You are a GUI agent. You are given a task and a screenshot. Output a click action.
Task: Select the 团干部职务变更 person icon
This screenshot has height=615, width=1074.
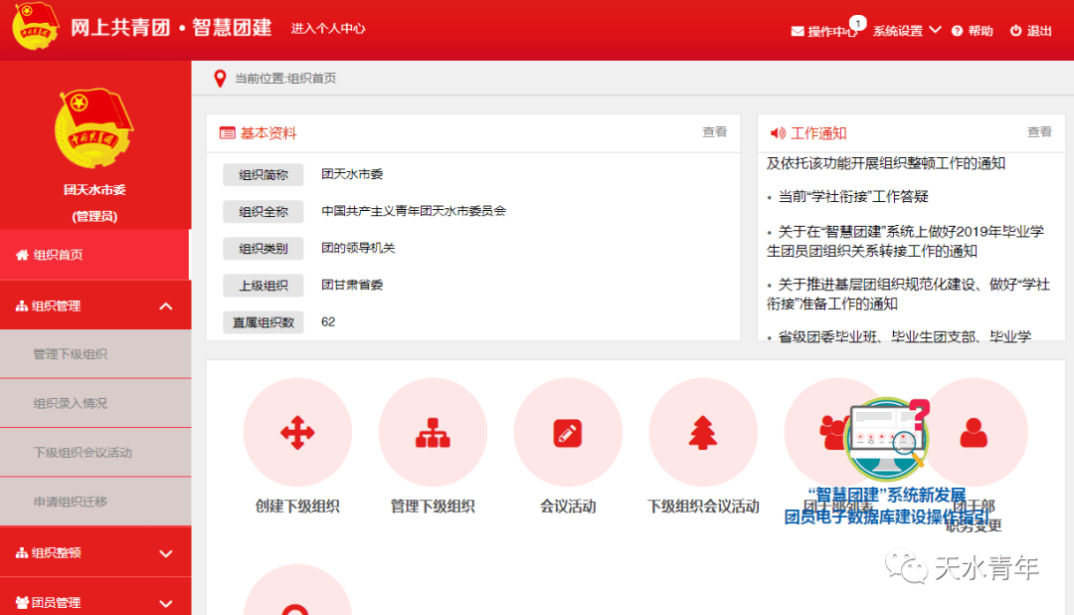click(975, 431)
